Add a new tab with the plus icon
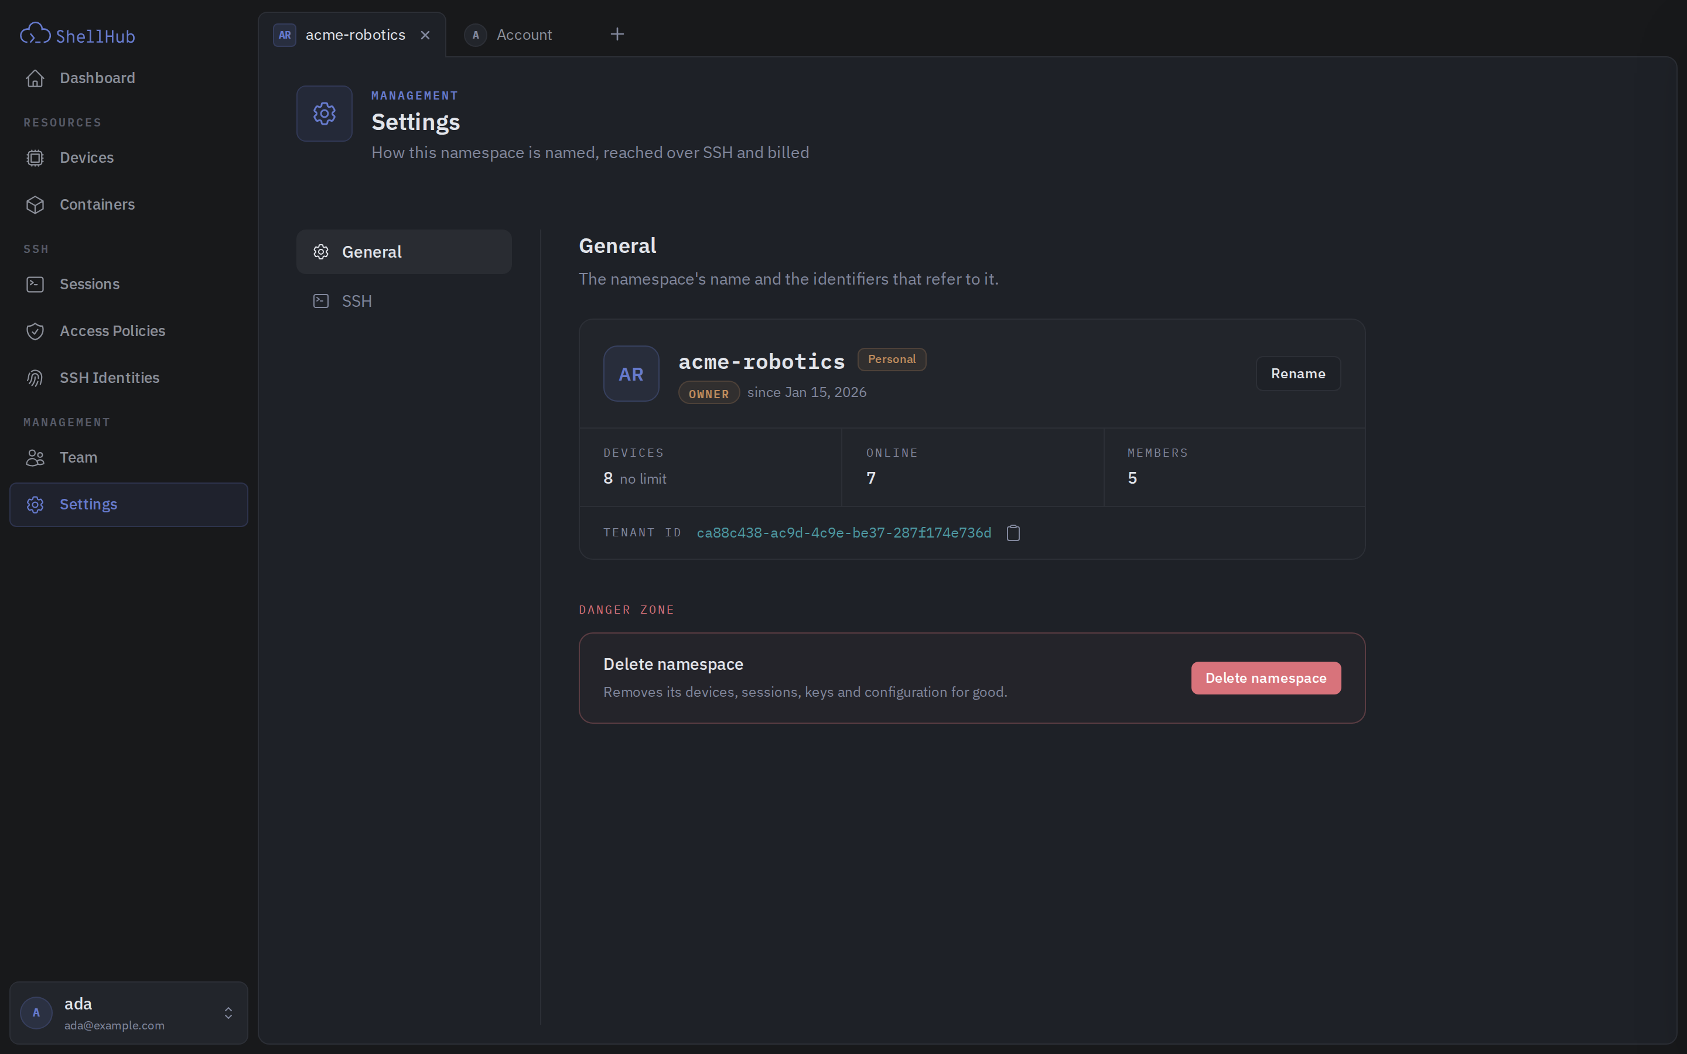Screen dimensions: 1687x1054 [617, 34]
